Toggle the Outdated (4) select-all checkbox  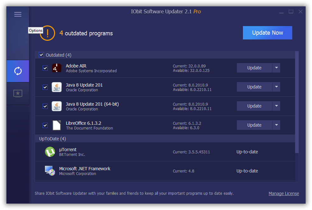pyautogui.click(x=41, y=55)
